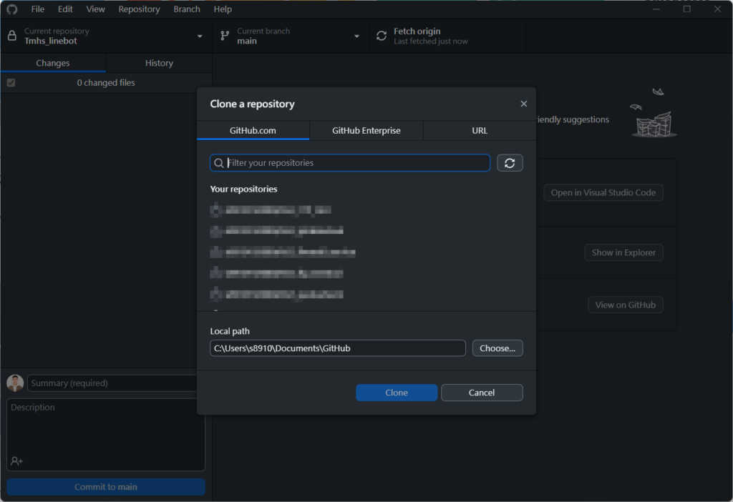This screenshot has height=502, width=733.
Task: Select the GitHub Enterprise tab
Action: click(366, 131)
